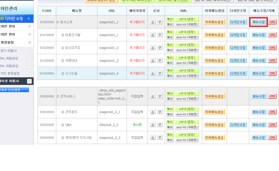This screenshot has height=171, width=279.
Task: Click the icon next to XML 파일생성 first entry
Action: (x=29, y=58)
